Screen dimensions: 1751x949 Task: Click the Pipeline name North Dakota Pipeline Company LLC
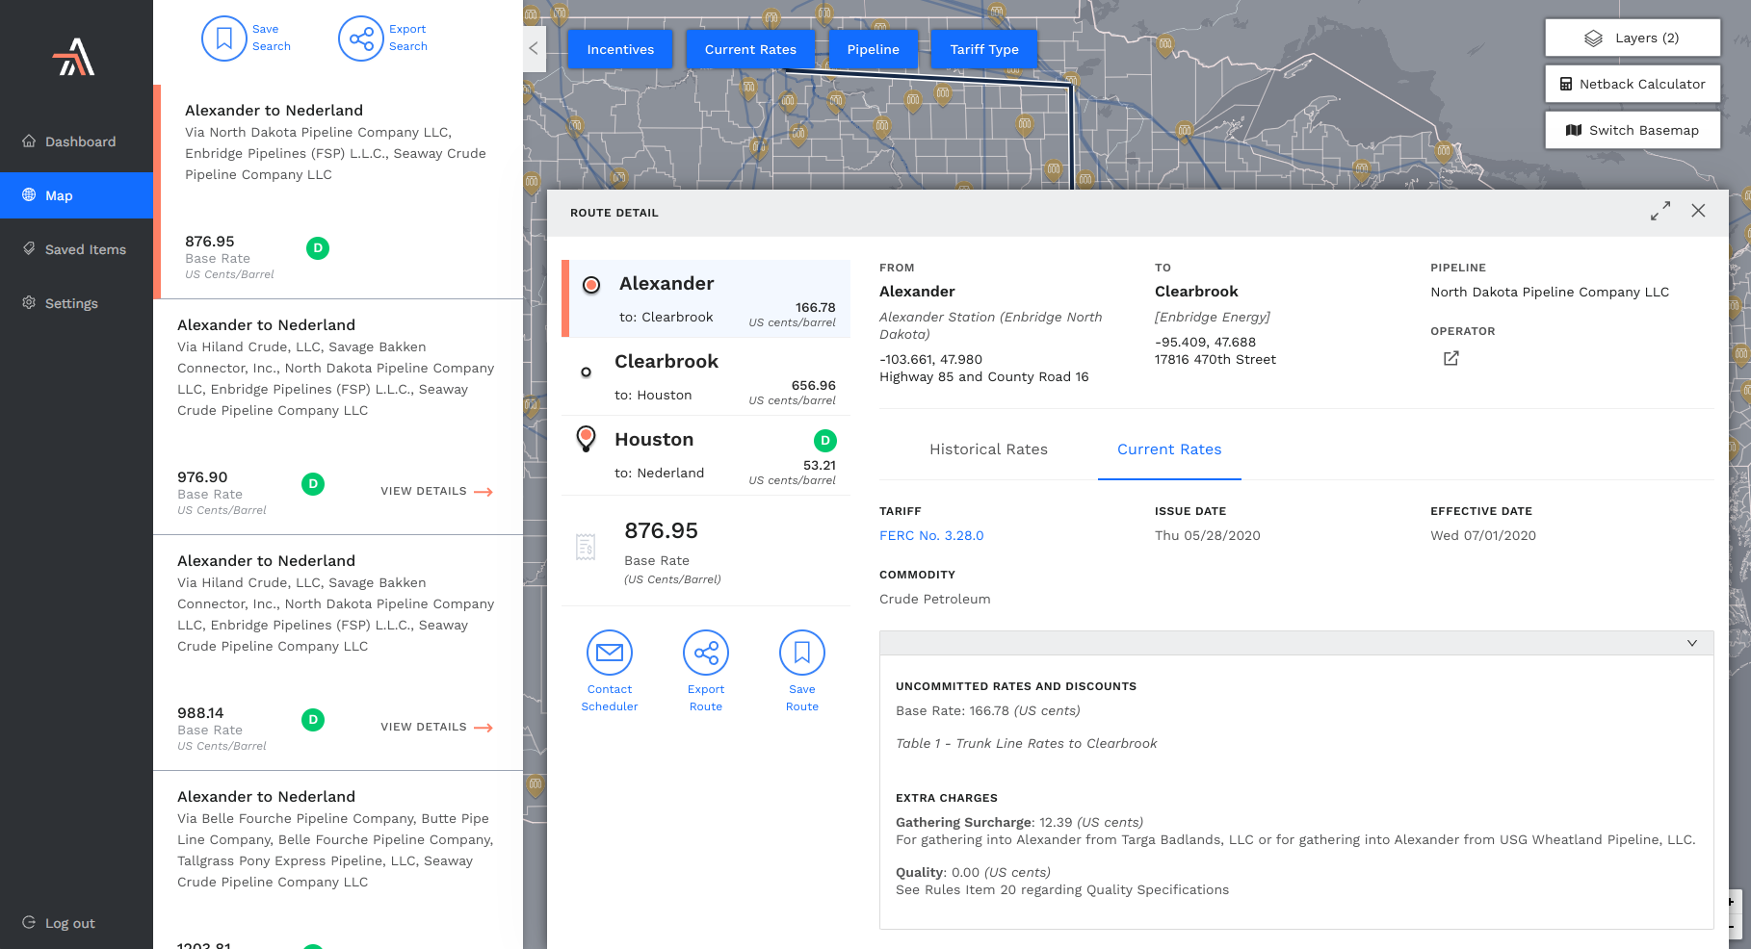coord(1550,293)
